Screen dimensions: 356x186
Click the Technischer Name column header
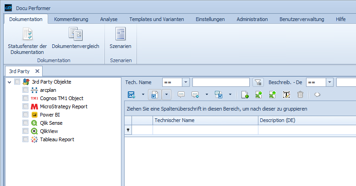tap(205, 120)
